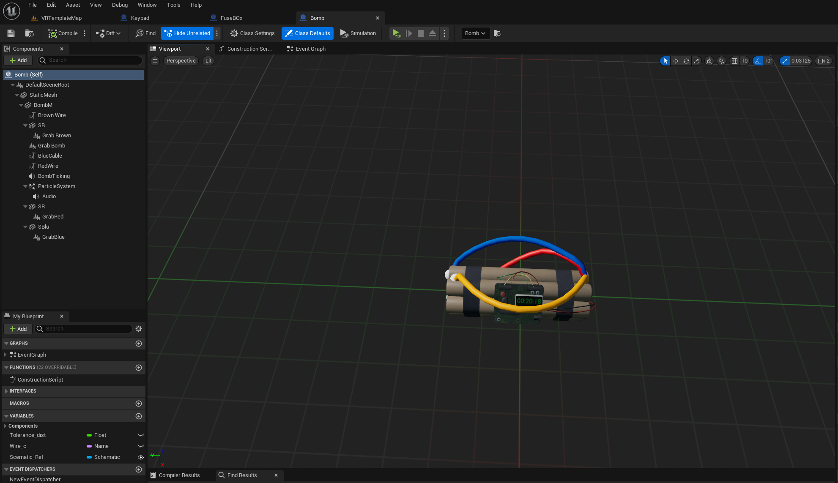This screenshot has width=838, height=483.
Task: Compile the Bomb blueprint
Action: [x=63, y=33]
